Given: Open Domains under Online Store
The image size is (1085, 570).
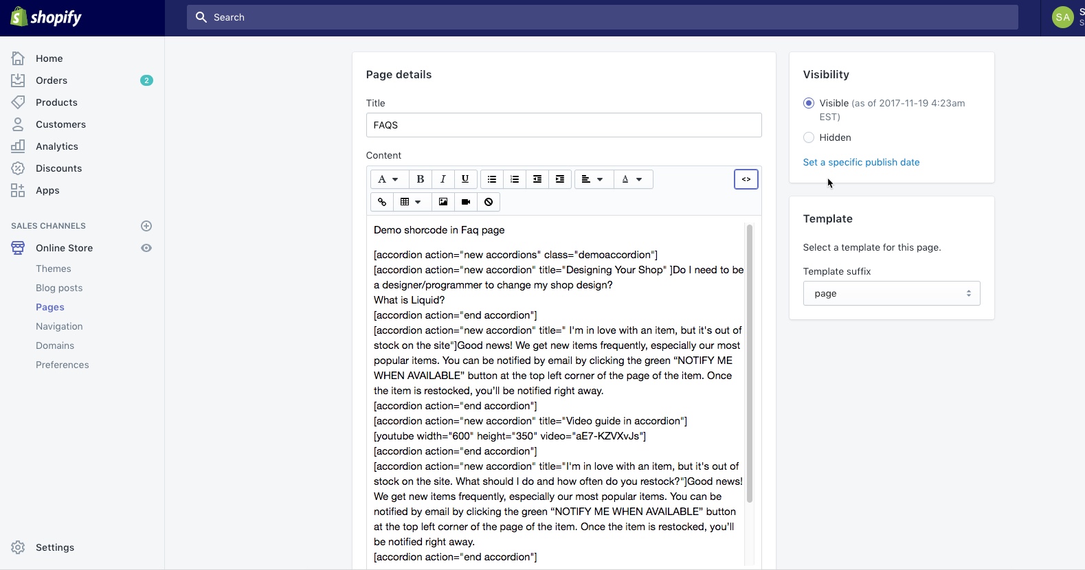Looking at the screenshot, I should (55, 345).
